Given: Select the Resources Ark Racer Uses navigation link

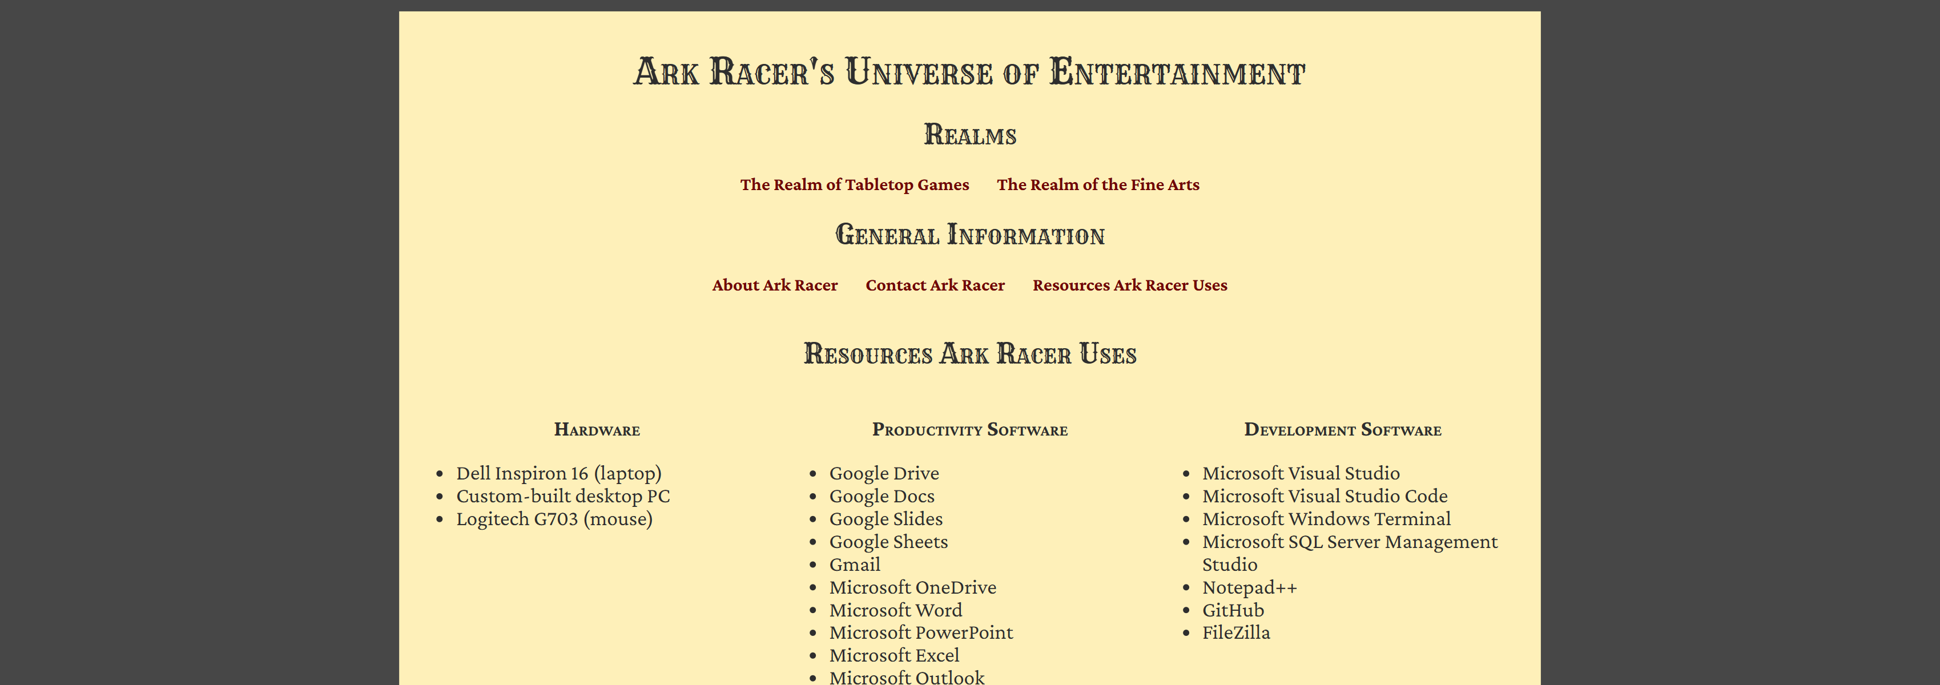Looking at the screenshot, I should (1129, 284).
